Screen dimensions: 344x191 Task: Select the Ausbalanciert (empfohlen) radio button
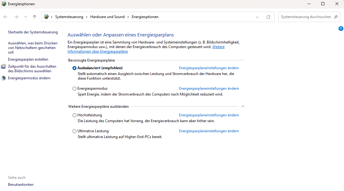(x=74, y=68)
